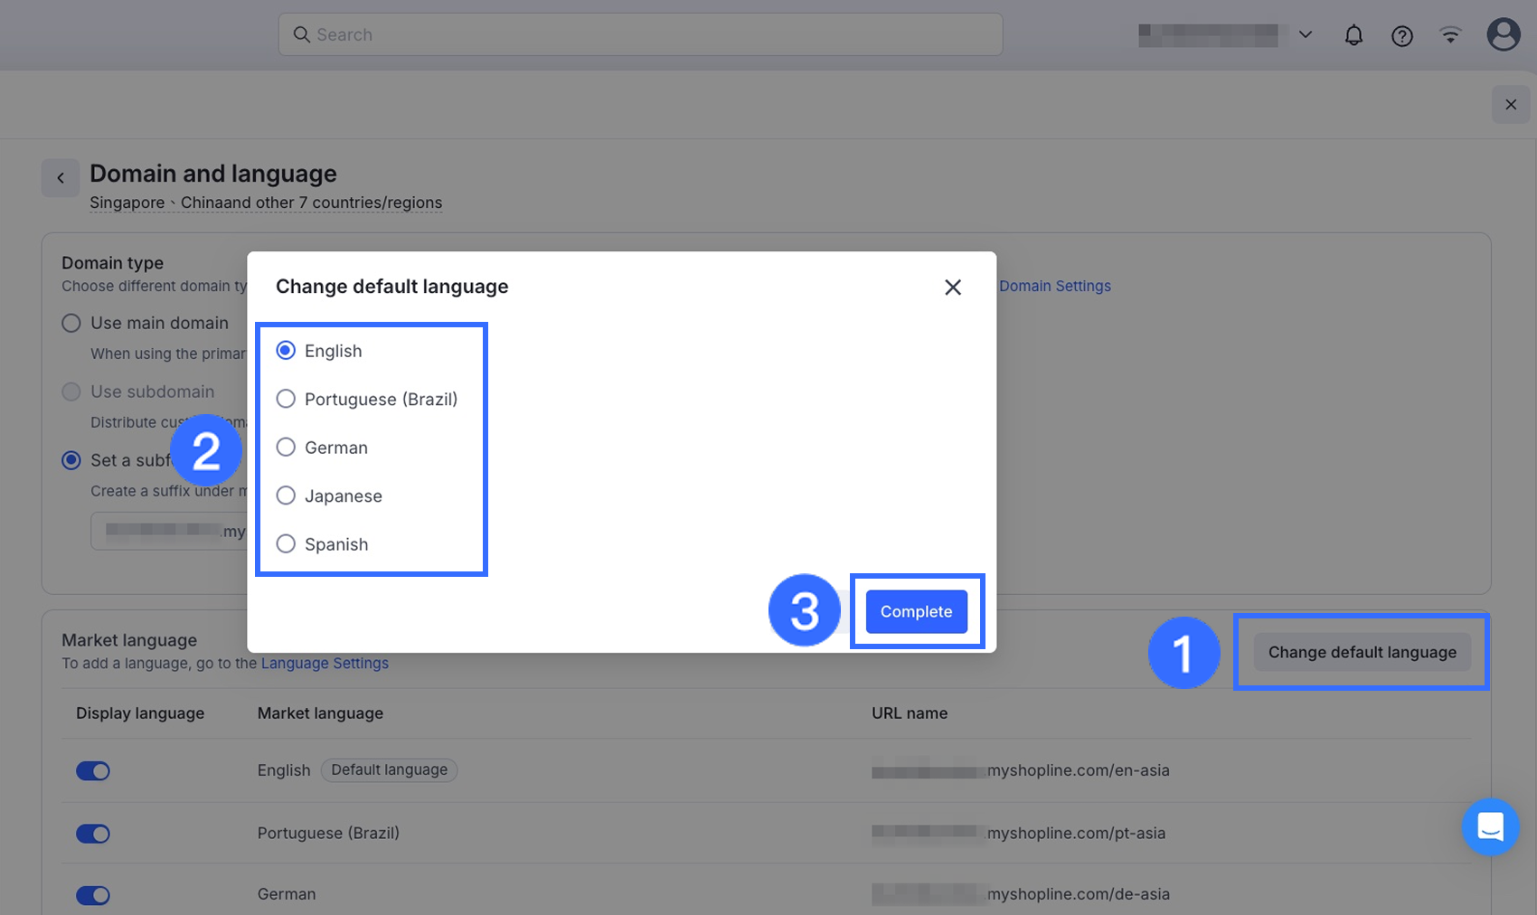This screenshot has height=915, width=1537.
Task: Open the live chat support bubble
Action: click(1490, 826)
